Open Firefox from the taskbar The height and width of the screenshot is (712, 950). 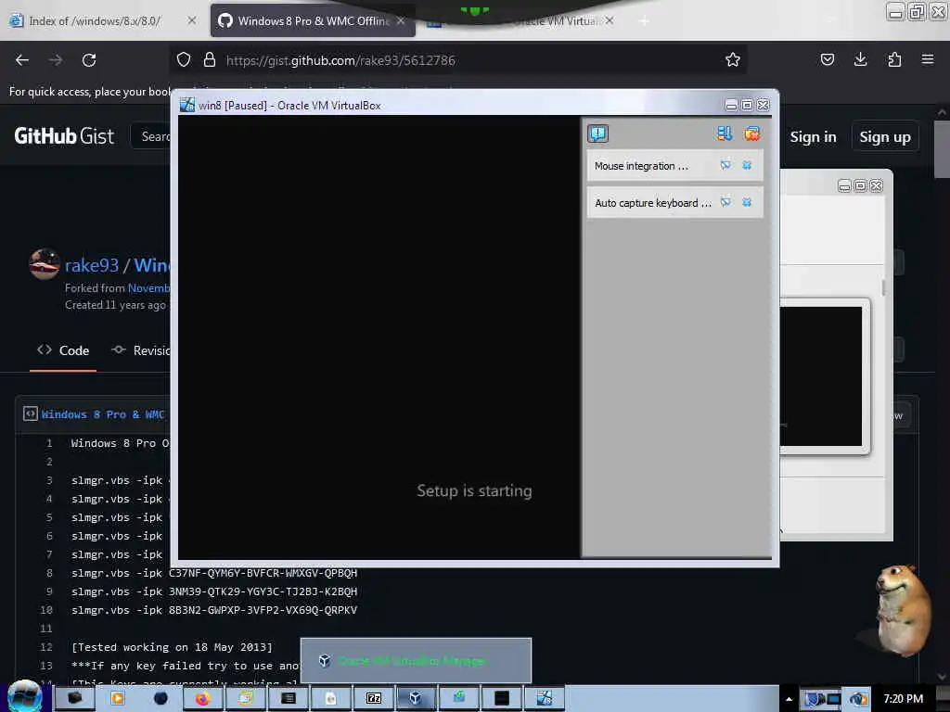(202, 699)
